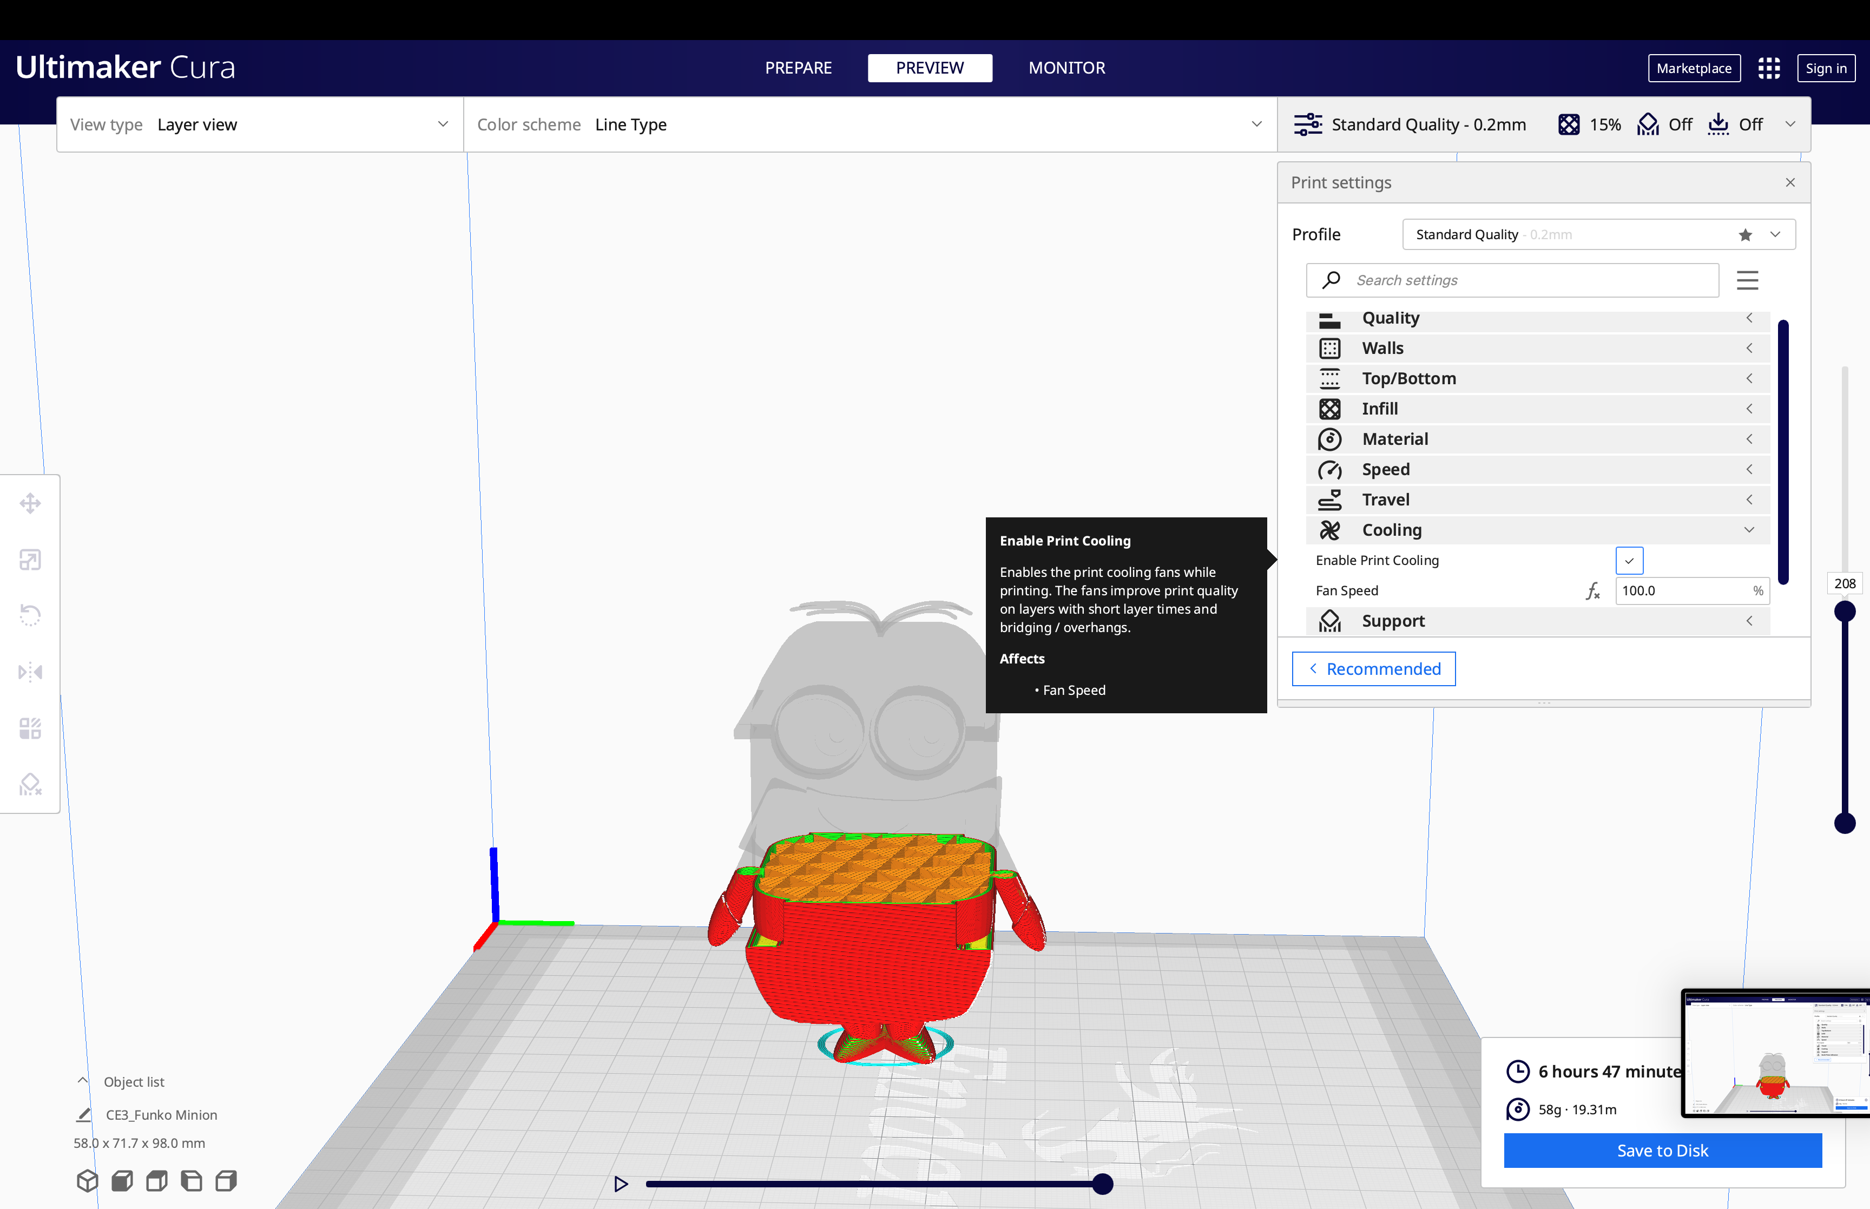
Task: Click Save to Disk
Action: (x=1662, y=1150)
